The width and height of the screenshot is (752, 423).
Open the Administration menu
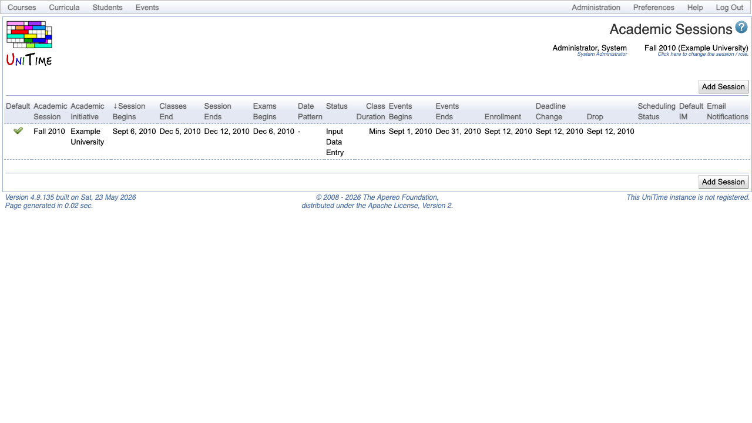(596, 8)
